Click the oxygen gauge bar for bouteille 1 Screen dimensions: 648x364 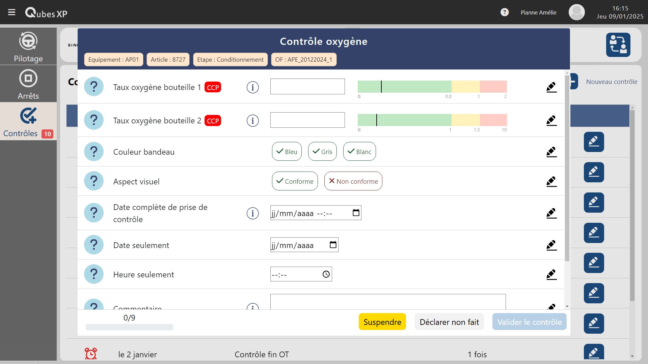[x=432, y=87]
